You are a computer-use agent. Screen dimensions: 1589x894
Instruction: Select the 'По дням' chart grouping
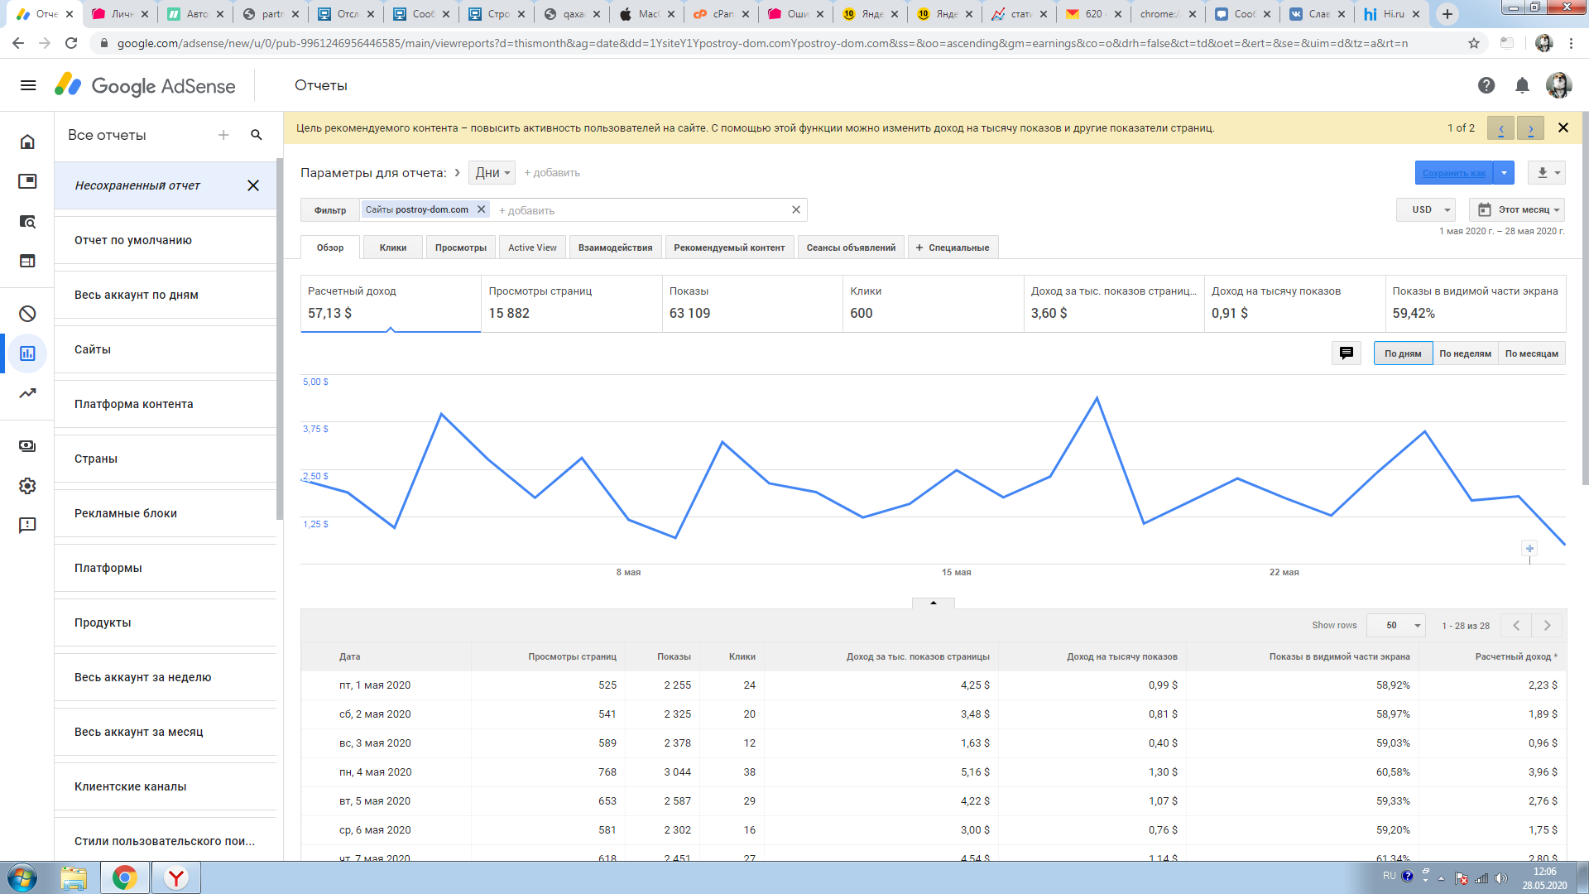click(1403, 353)
